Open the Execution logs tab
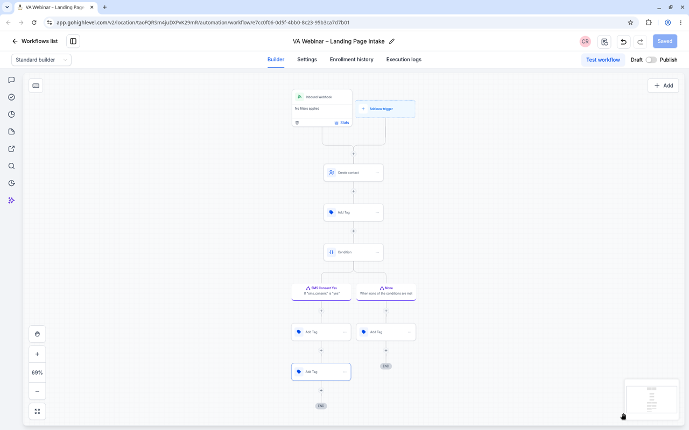689x430 pixels. tap(404, 60)
